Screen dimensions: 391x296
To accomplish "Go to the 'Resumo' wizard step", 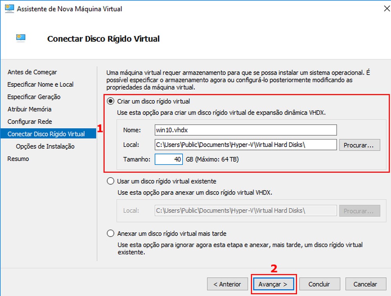I will [17, 158].
